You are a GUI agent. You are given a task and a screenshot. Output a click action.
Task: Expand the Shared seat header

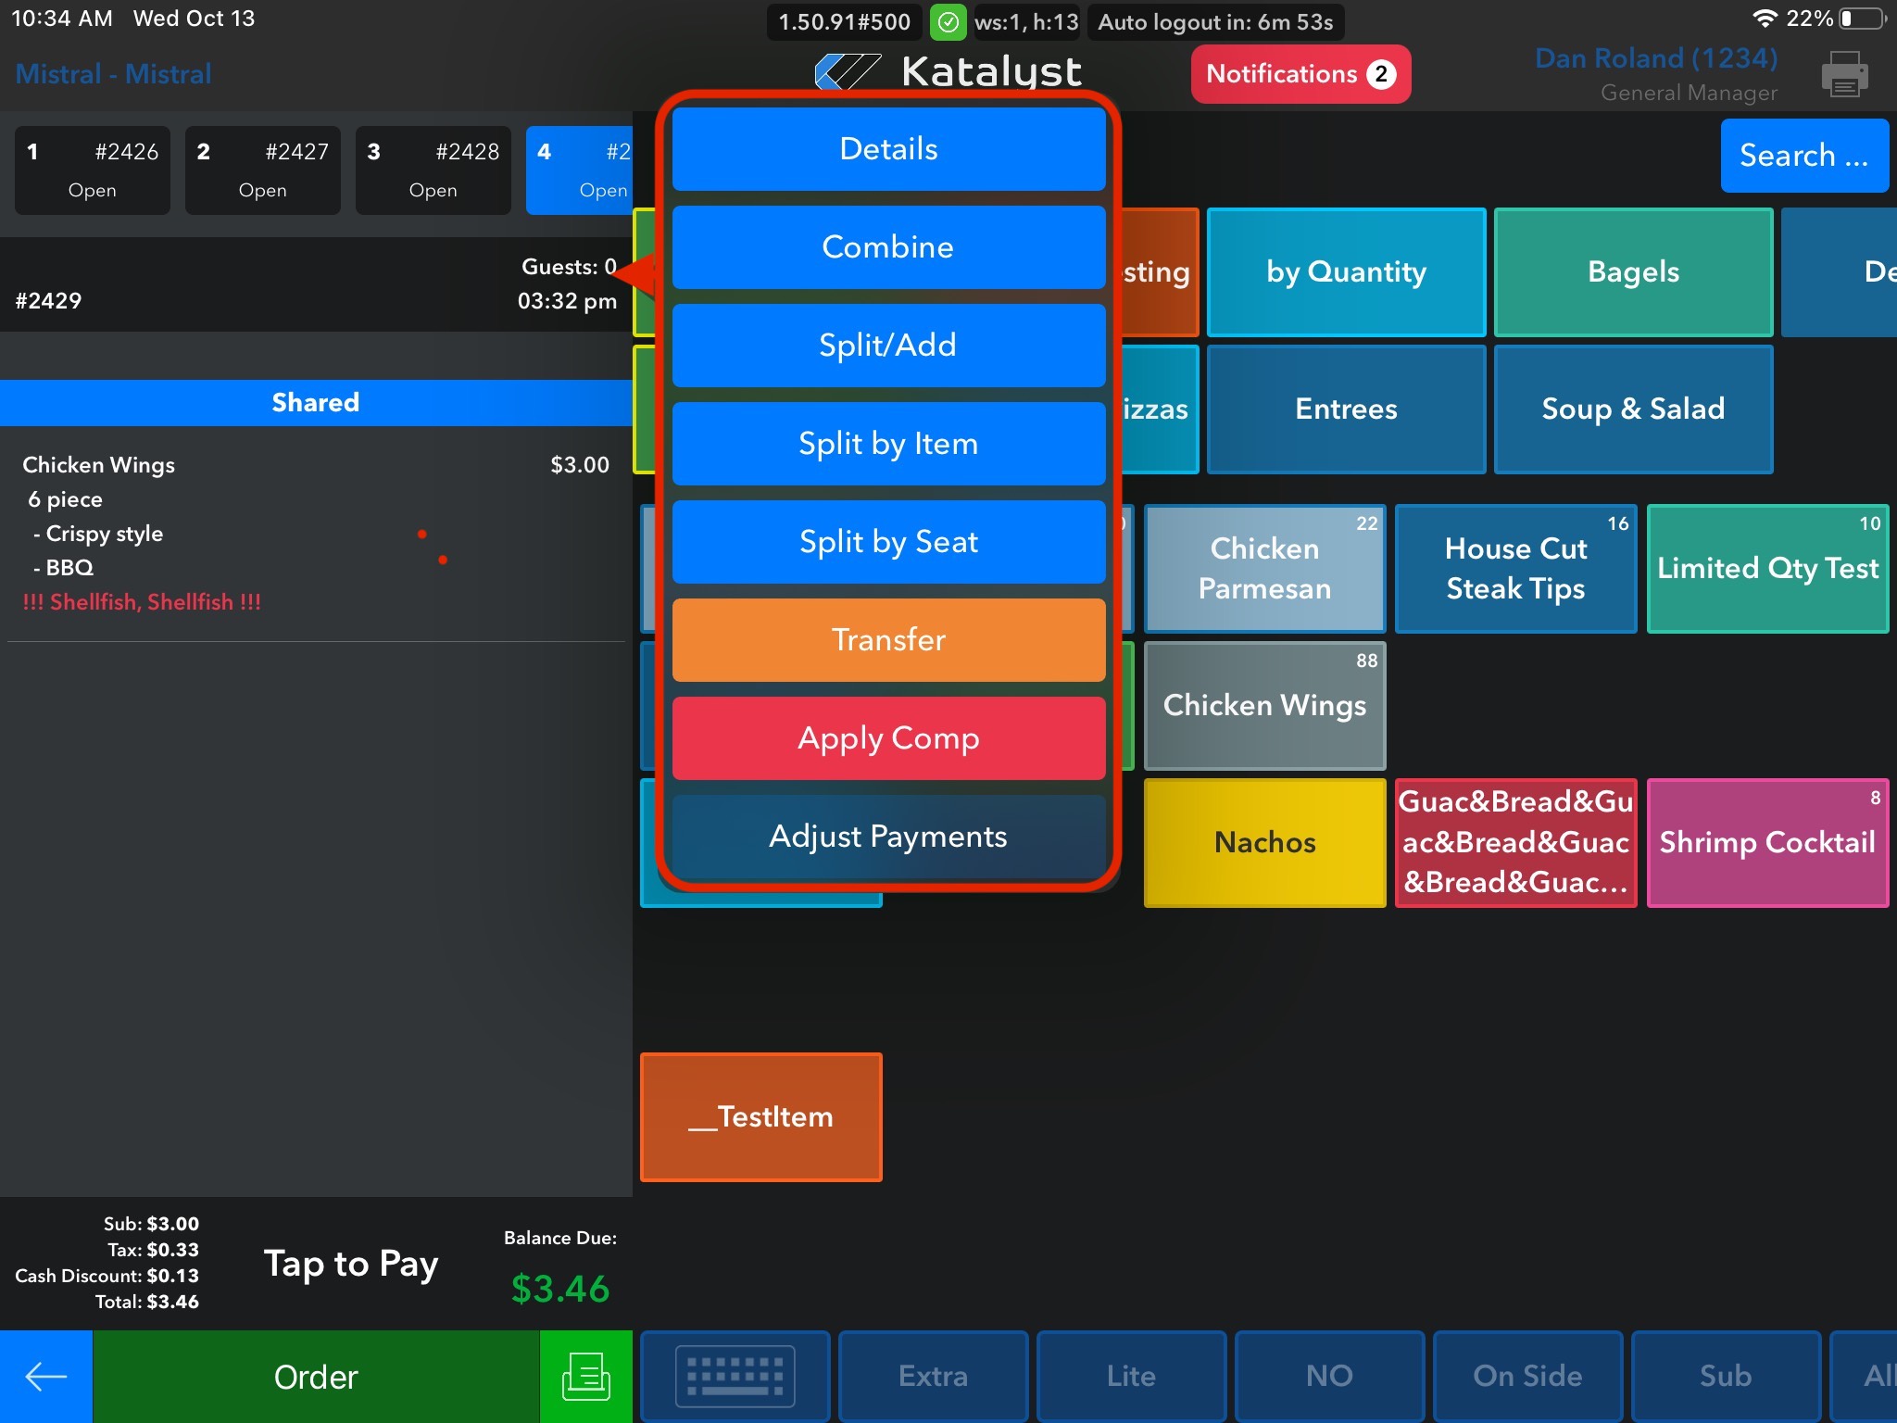click(315, 402)
